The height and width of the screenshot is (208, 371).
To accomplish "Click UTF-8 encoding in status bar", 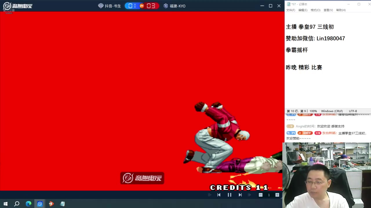I will 353,111.
